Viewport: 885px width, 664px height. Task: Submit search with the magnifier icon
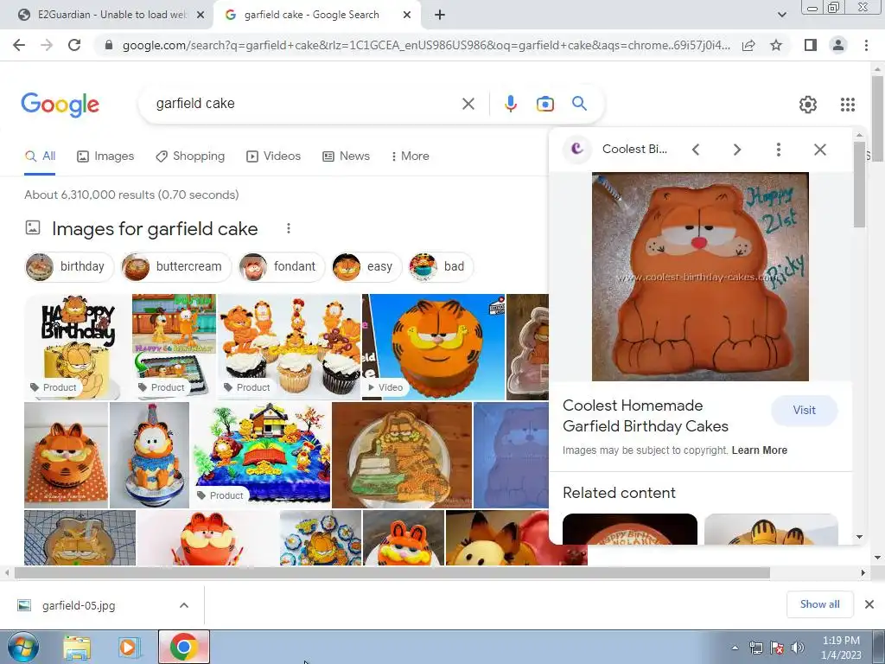pos(579,104)
